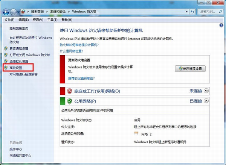
Task: Click the 通知状态: label
Action: pyautogui.click(x=68, y=142)
